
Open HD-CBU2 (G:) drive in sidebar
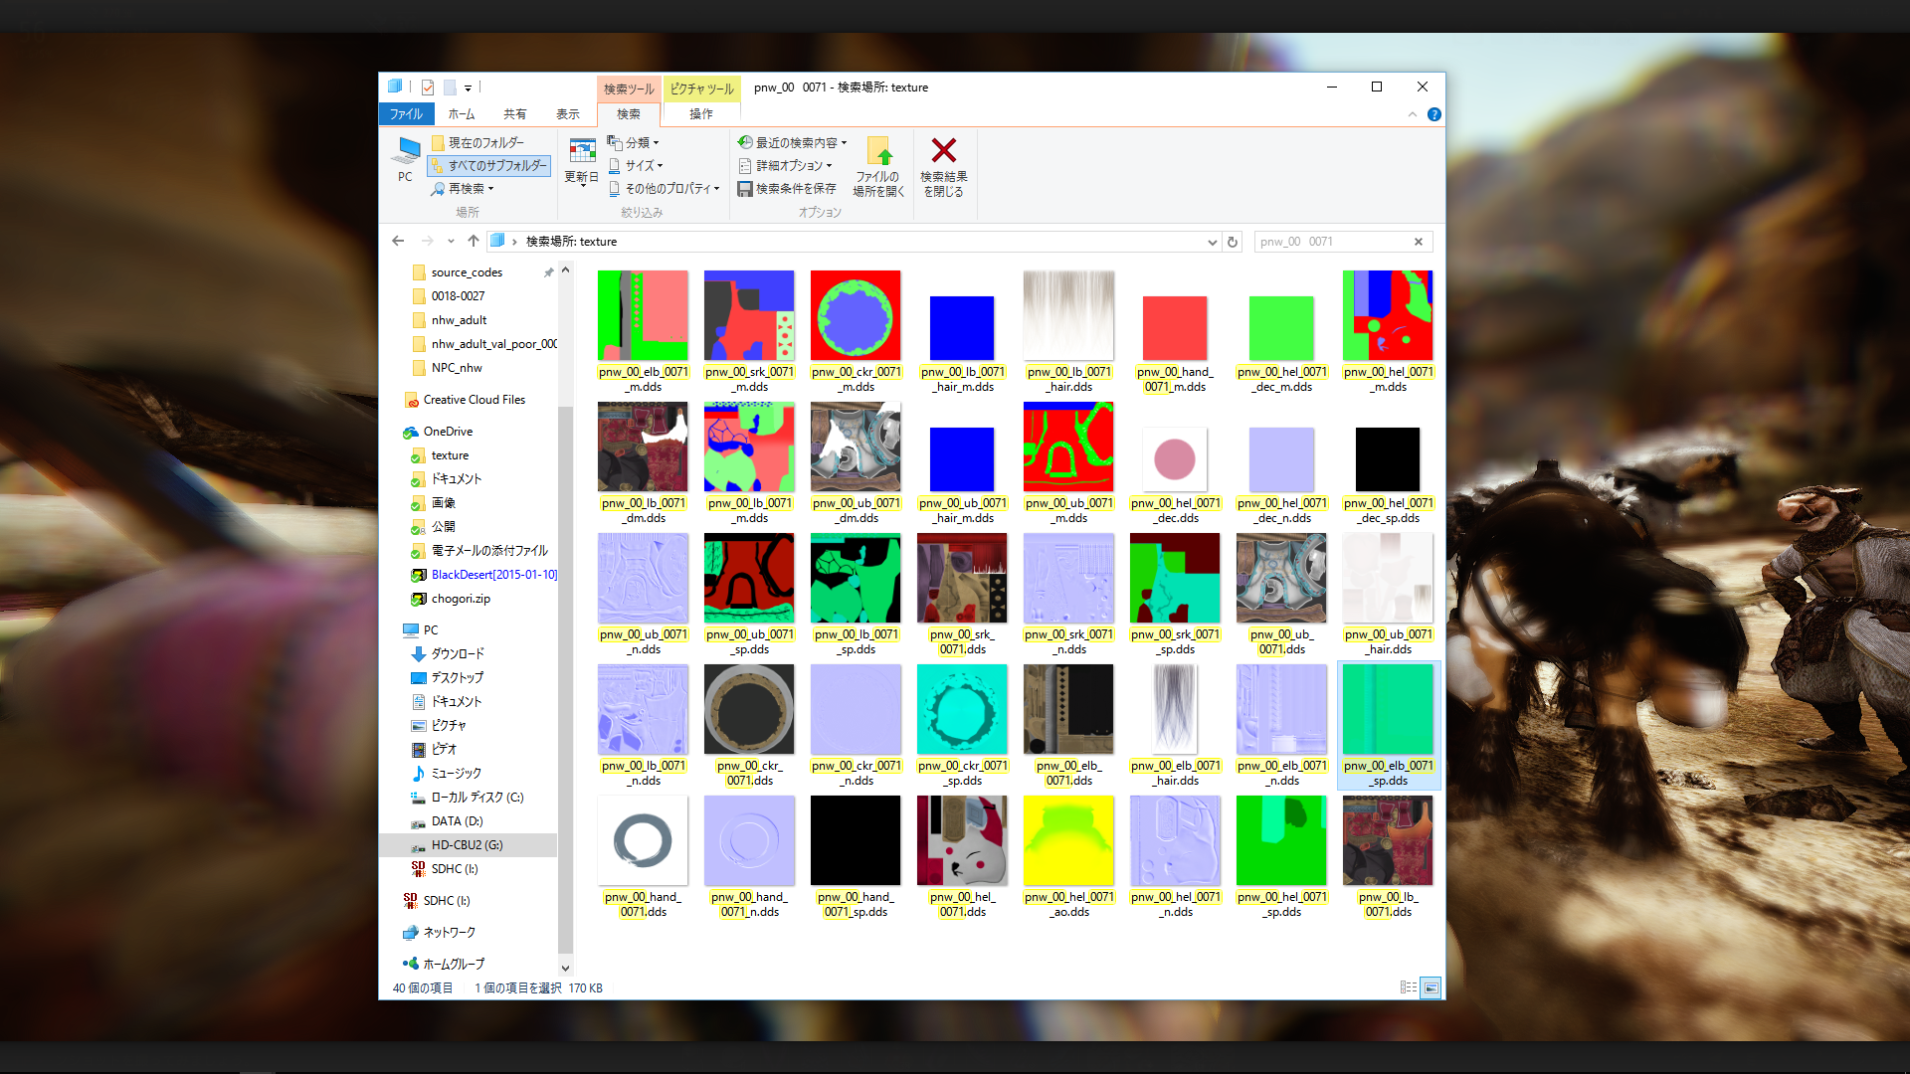point(467,845)
